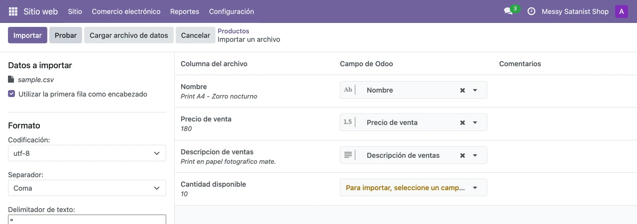The width and height of the screenshot is (637, 224).
Task: Toggle "Utilizar la primera fila como encabezado" checkbox
Action: coord(11,94)
